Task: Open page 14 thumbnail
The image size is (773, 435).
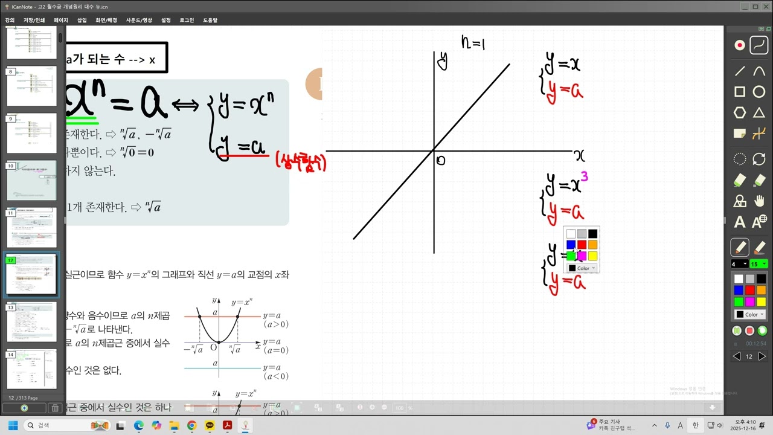Action: pyautogui.click(x=31, y=370)
